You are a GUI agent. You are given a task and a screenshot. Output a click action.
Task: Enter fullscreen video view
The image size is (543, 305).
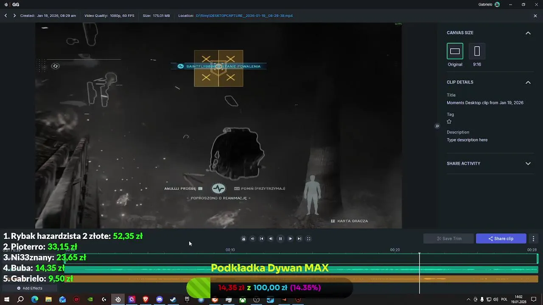point(308,238)
